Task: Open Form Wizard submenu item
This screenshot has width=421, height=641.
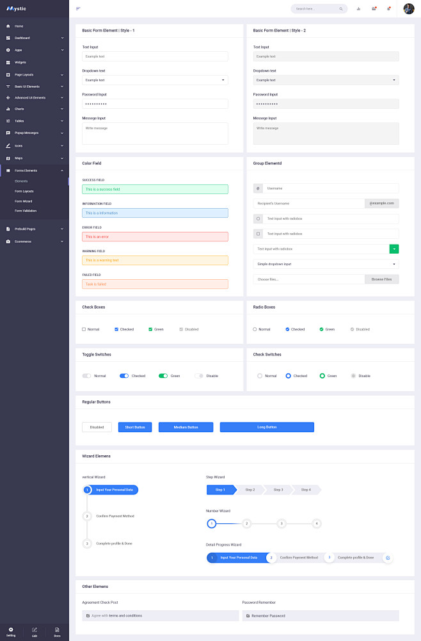Action: 24,201
